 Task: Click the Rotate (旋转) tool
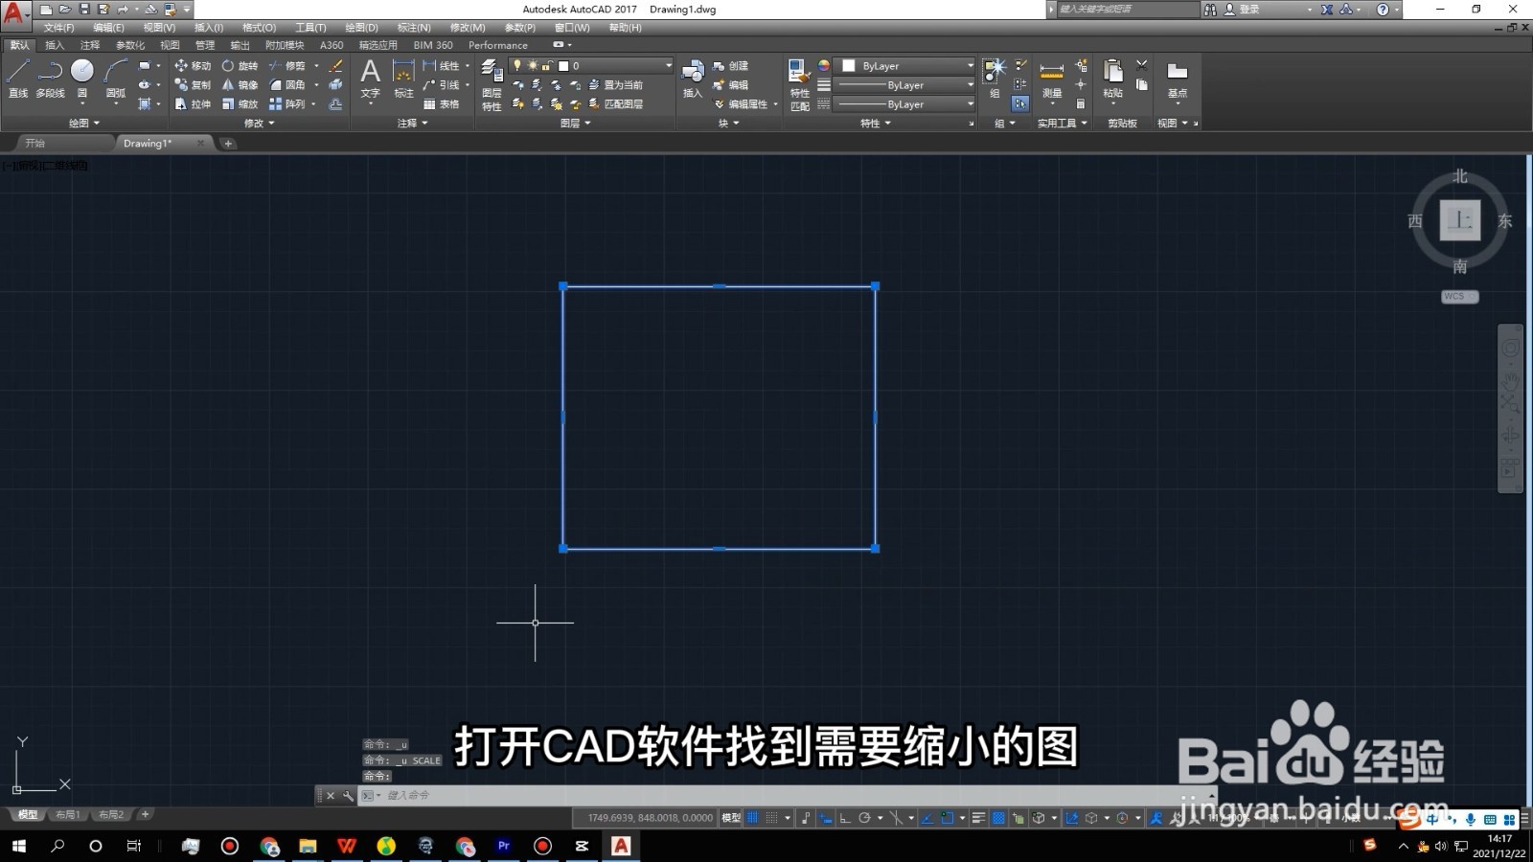coord(240,66)
